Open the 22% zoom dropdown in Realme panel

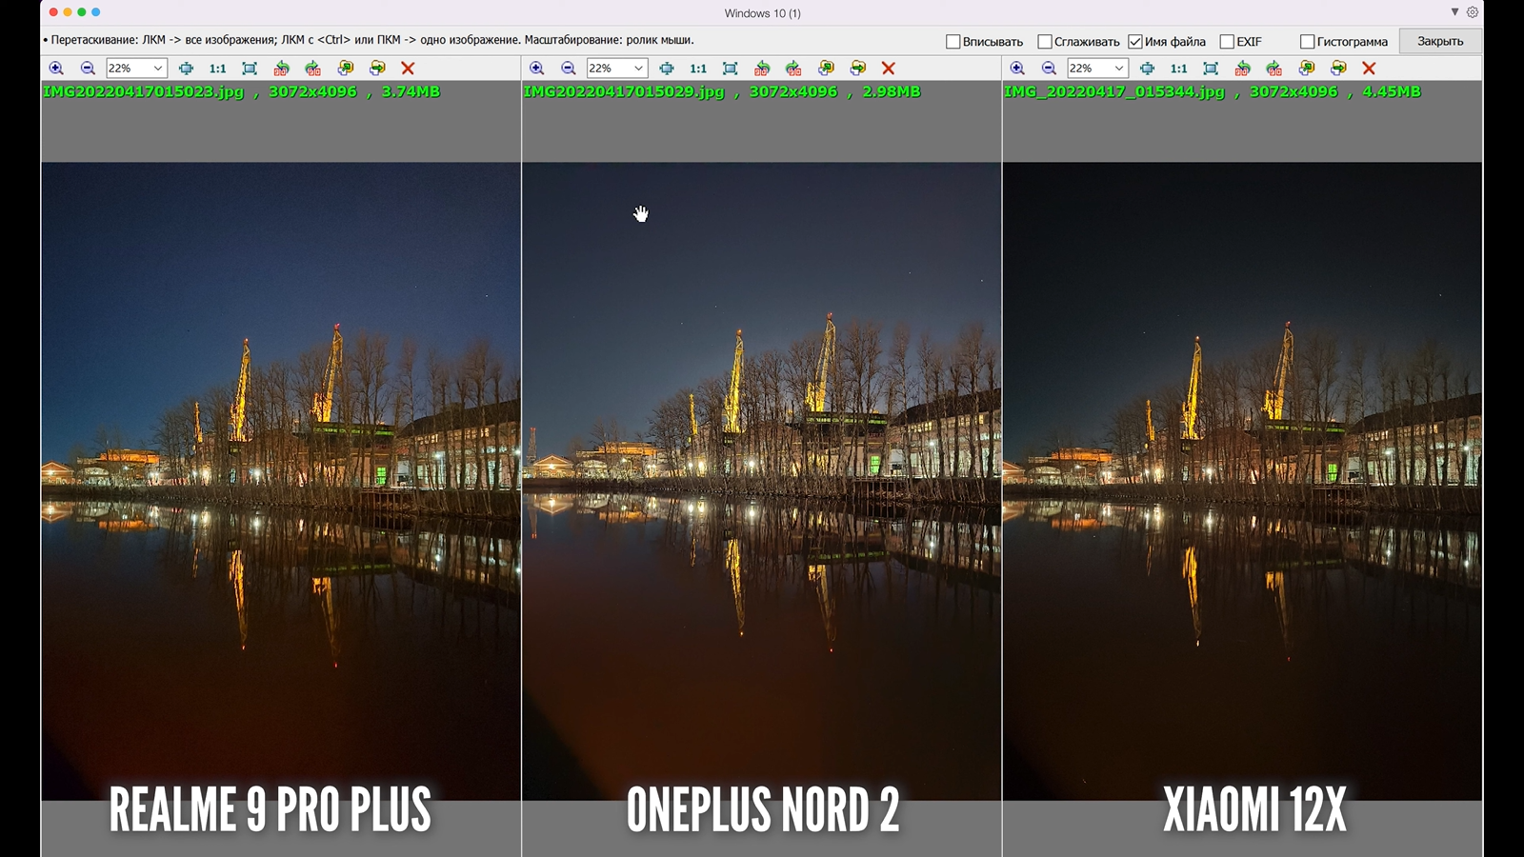(158, 69)
